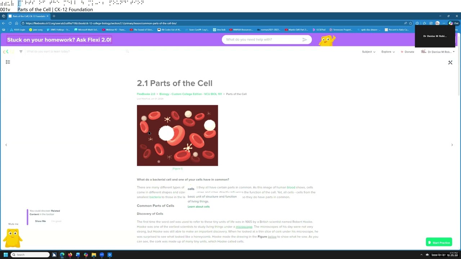Image resolution: width=461 pixels, height=259 pixels.
Task: Go to next lesson with right arrow
Action: (x=452, y=145)
